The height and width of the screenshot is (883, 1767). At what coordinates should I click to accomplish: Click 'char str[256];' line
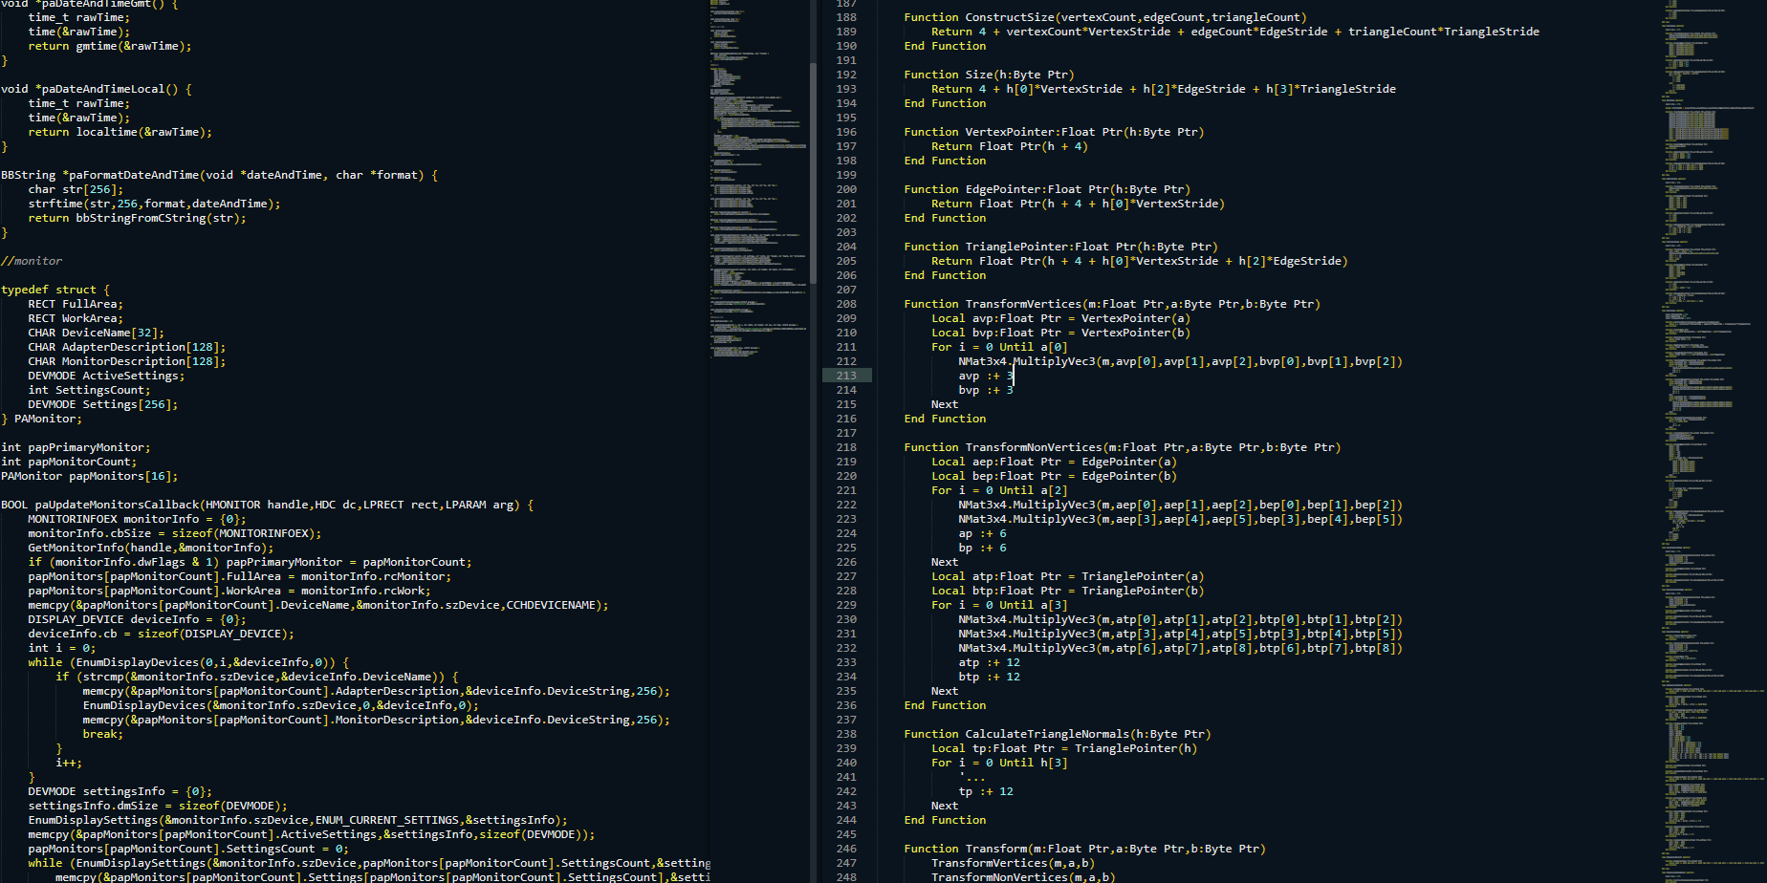[76, 189]
